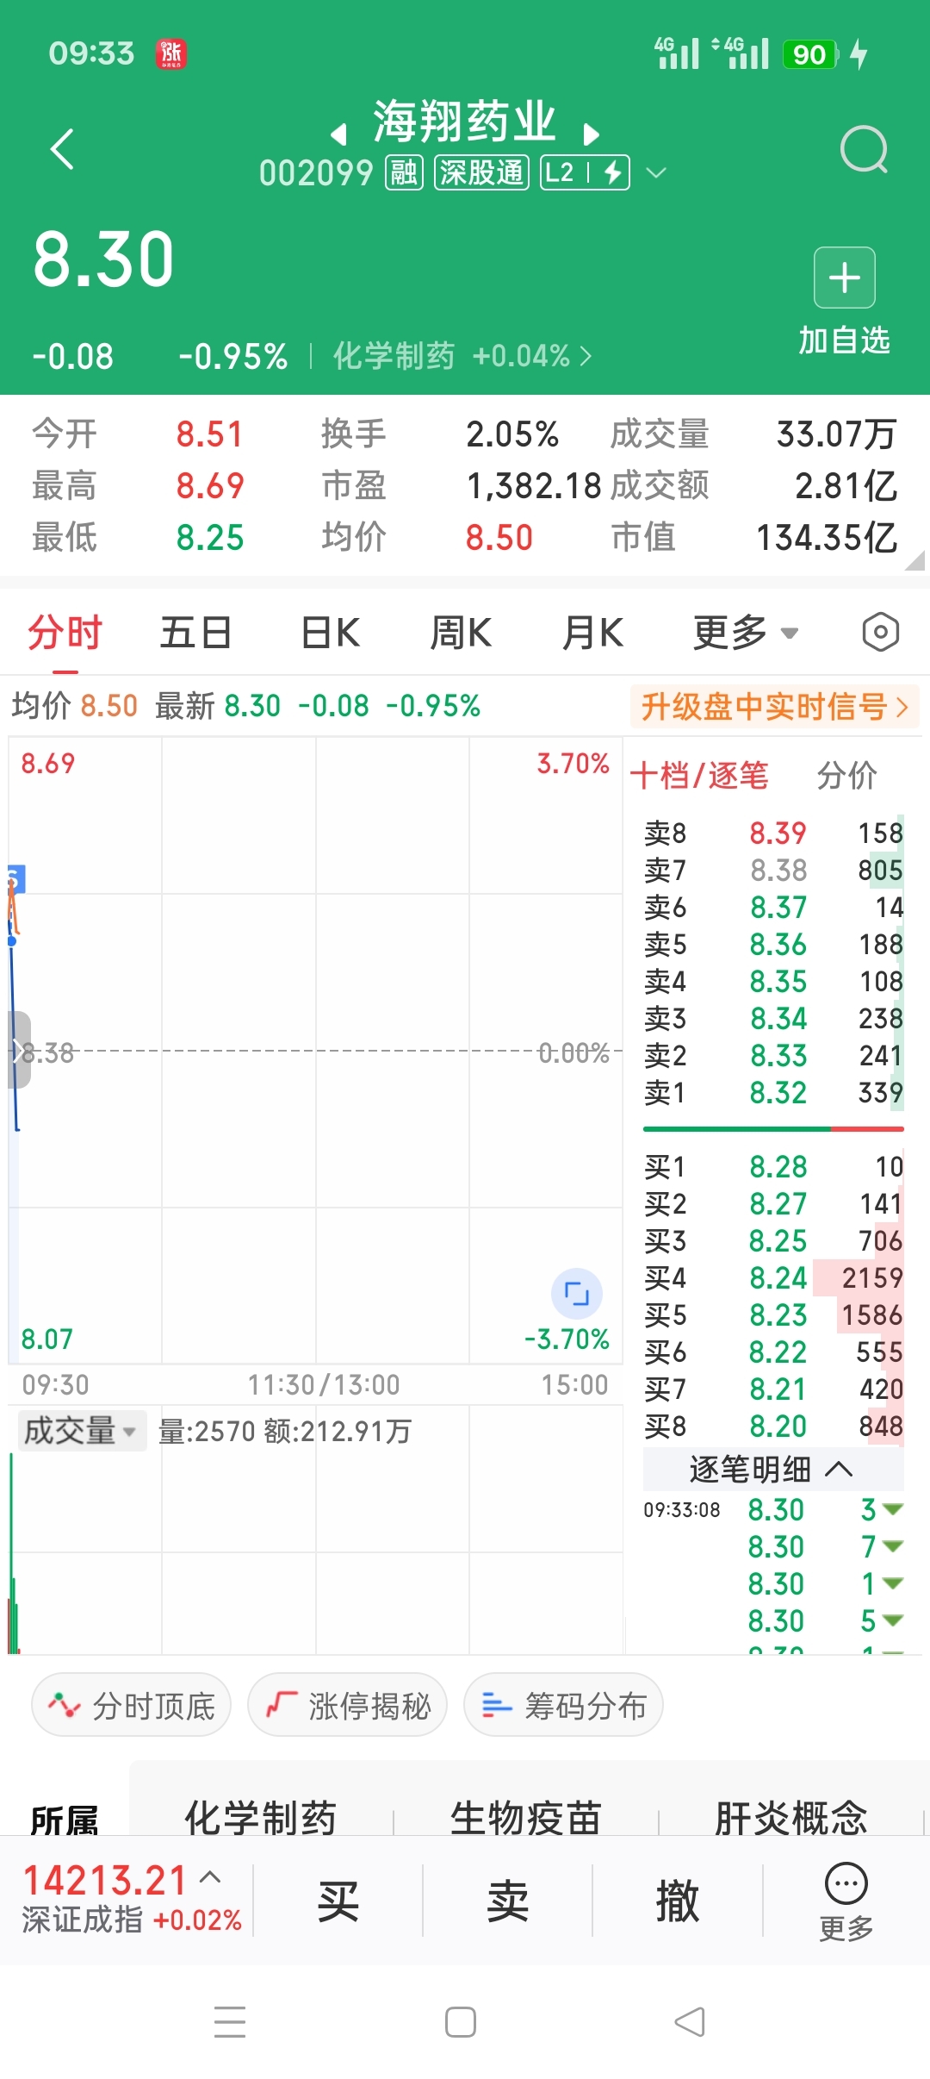Expand the left-edge chart side handle
The height and width of the screenshot is (2079, 930).
point(18,1050)
